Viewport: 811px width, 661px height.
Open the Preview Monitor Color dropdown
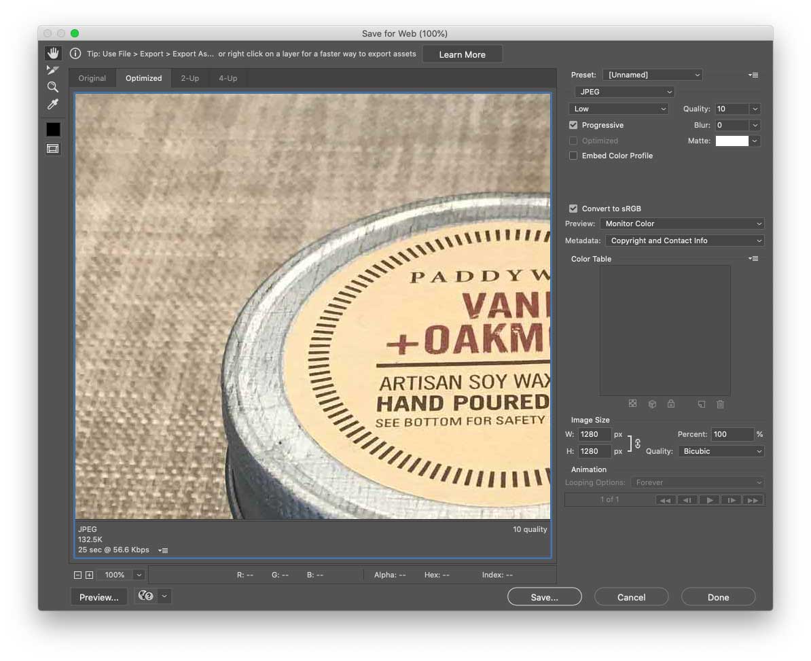click(x=682, y=224)
